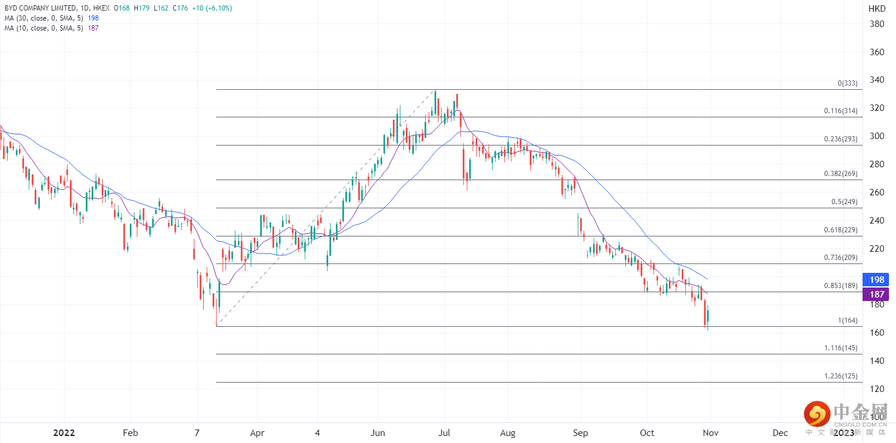
Task: Select the 0(333) Fibonacci level label
Action: click(847, 83)
